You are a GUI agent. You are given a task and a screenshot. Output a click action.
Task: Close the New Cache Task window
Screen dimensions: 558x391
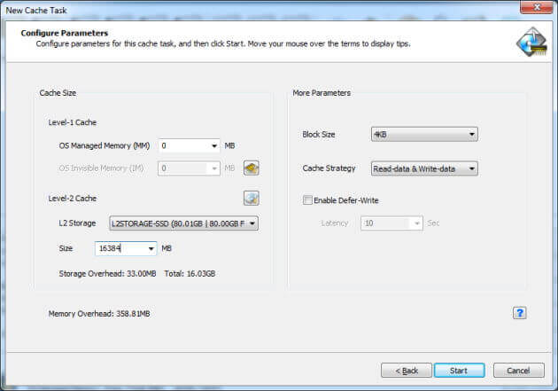537,7
